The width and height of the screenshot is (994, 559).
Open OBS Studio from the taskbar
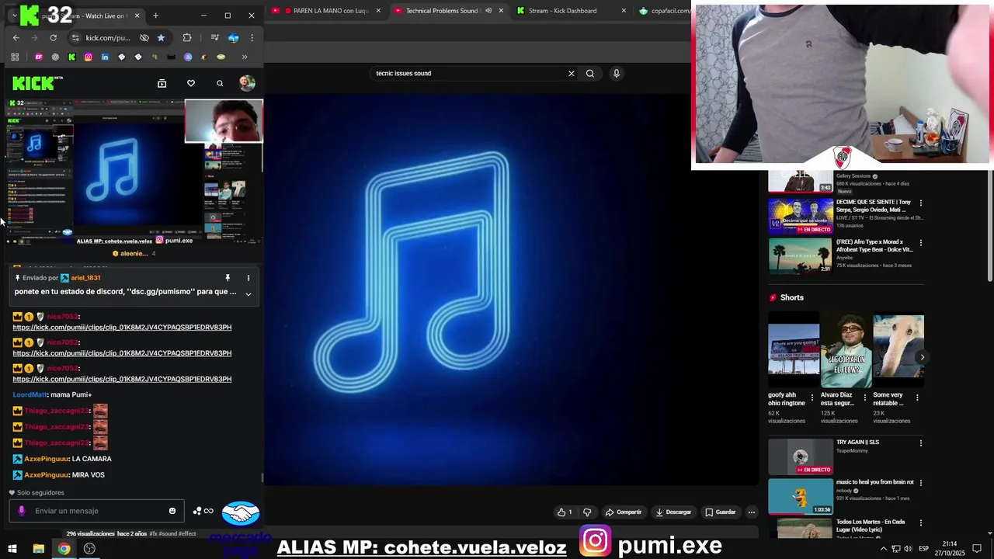pyautogui.click(x=89, y=549)
